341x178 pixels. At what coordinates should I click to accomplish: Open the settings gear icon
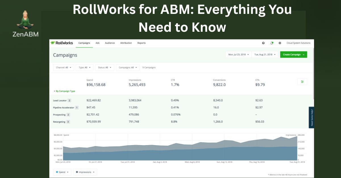pos(280,43)
